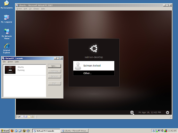
Task: Click the Ubuntu Virtual PC window title bar icon
Action: tap(17, 5)
